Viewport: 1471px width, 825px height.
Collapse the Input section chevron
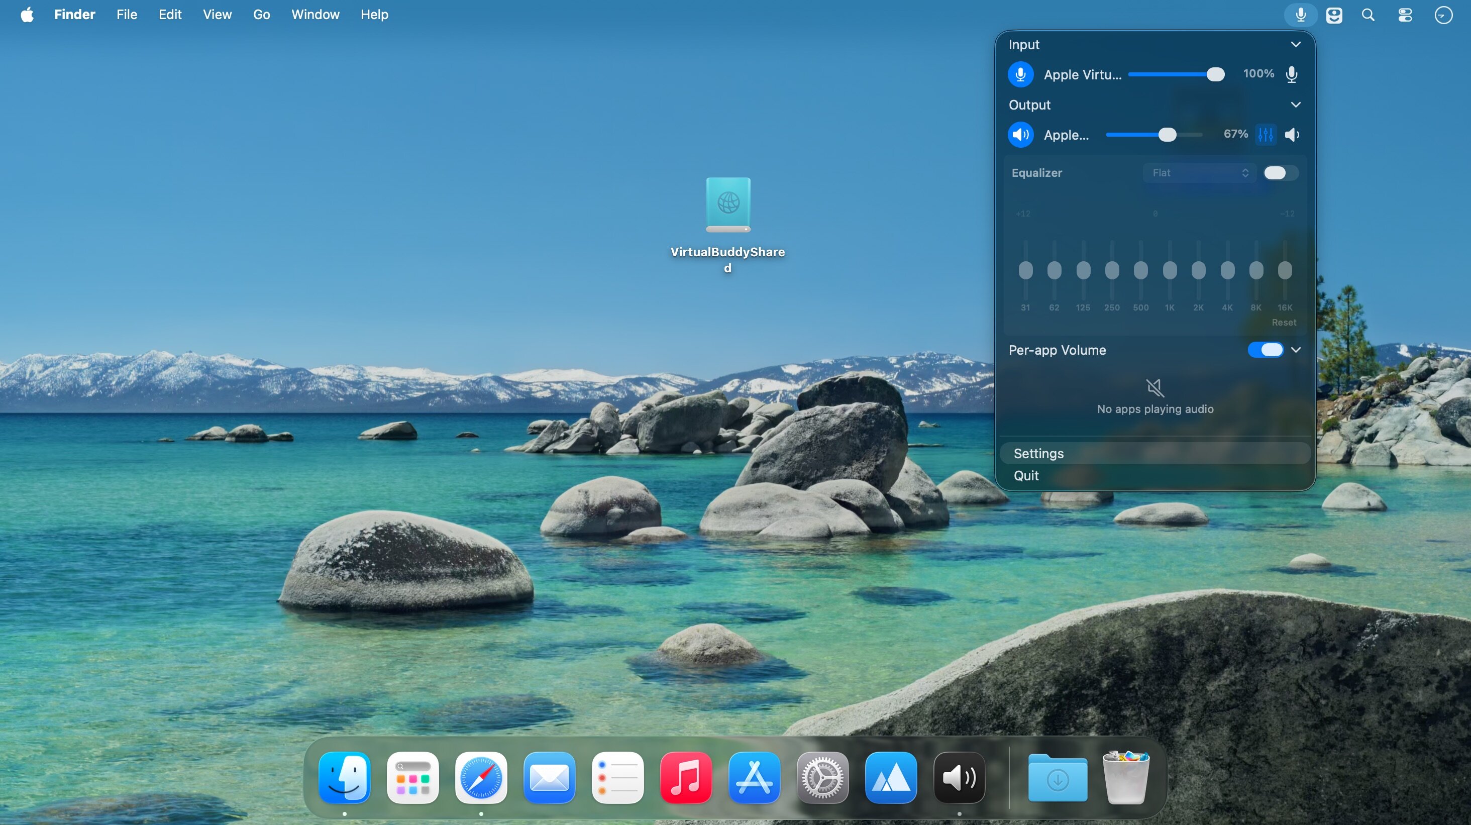1296,45
